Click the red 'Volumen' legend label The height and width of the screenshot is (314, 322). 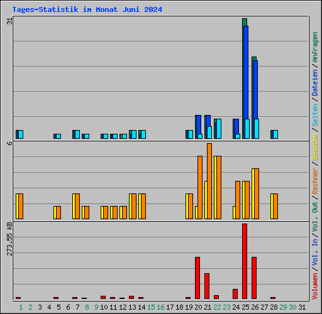315,286
